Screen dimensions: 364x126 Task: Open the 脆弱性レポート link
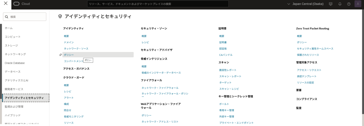pos(228,70)
